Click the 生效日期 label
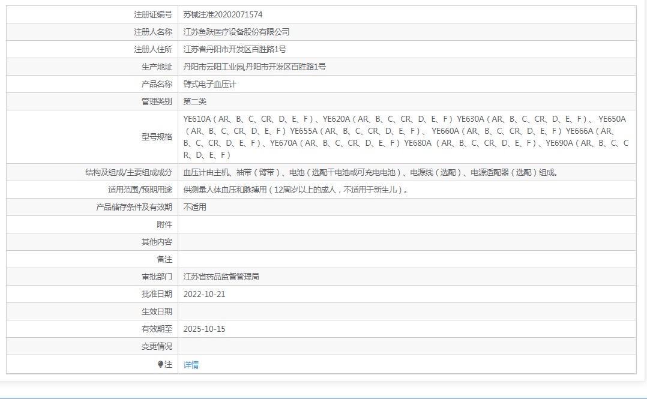This screenshot has height=399, width=647. pos(157,311)
